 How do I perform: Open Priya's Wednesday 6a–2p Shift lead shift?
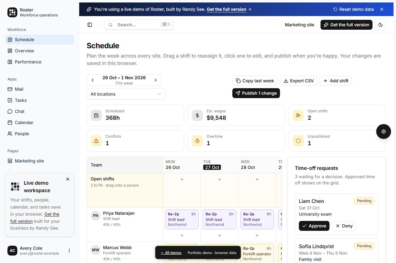[257, 219]
